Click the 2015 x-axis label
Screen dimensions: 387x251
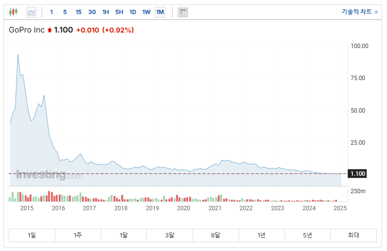pyautogui.click(x=27, y=208)
